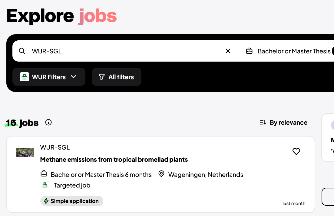
Task: Click the briefcase icon in job card
Action: (x=44, y=174)
